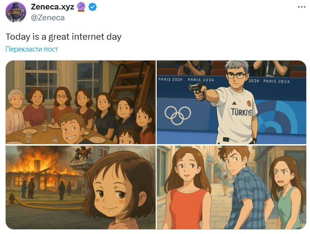Click the crystal ball emoji beside name
Viewport: 310px width, 234px height.
pyautogui.click(x=81, y=7)
